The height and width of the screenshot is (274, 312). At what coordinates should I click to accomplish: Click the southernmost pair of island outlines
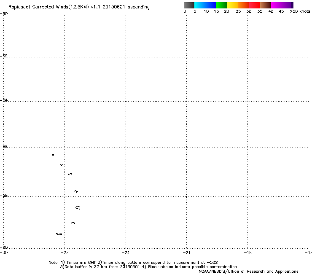59,234
